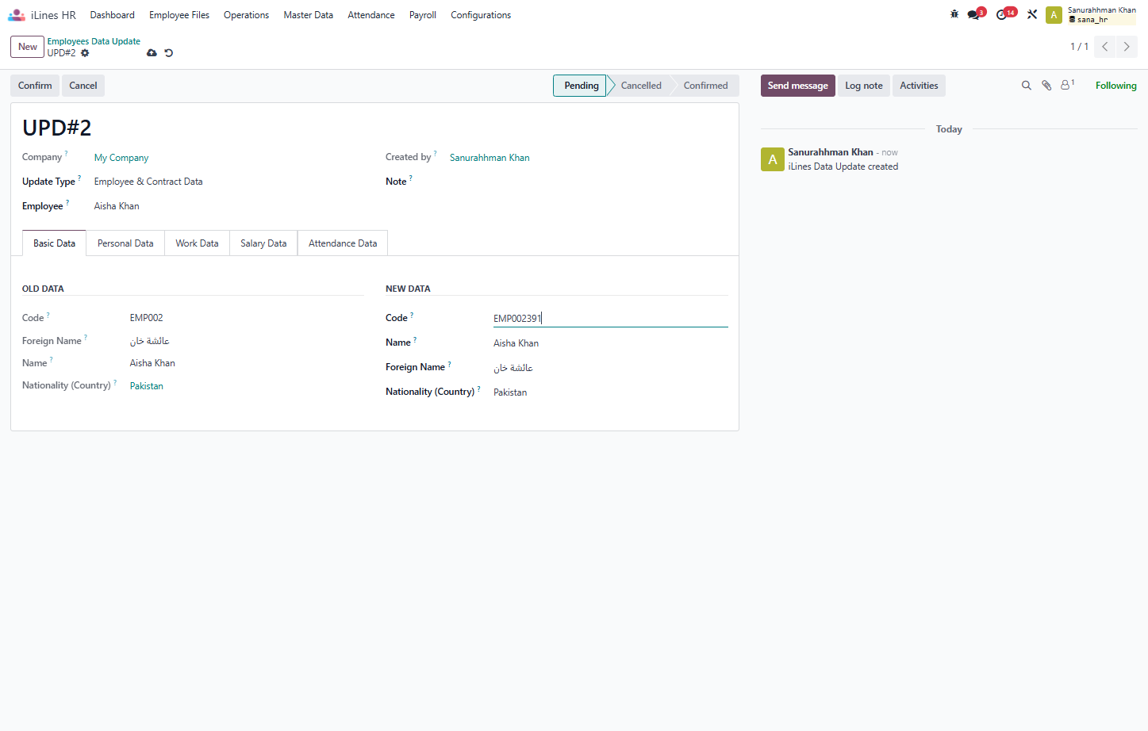1148x731 pixels.
Task: Switch to the Work Data tab
Action: click(197, 243)
